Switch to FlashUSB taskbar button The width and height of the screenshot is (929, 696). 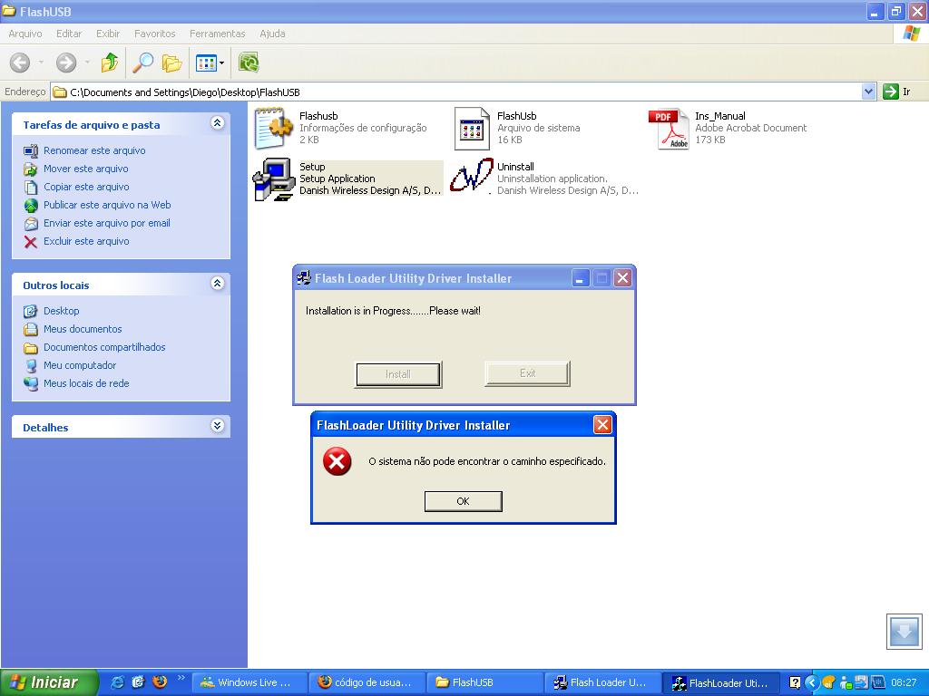point(484,682)
